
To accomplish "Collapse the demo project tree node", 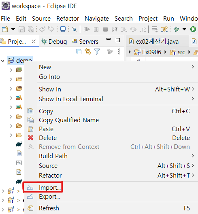I will tap(3, 61).
